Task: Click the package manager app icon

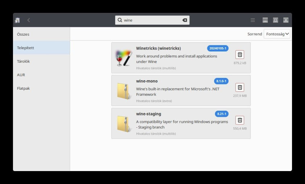Action: 17,20
